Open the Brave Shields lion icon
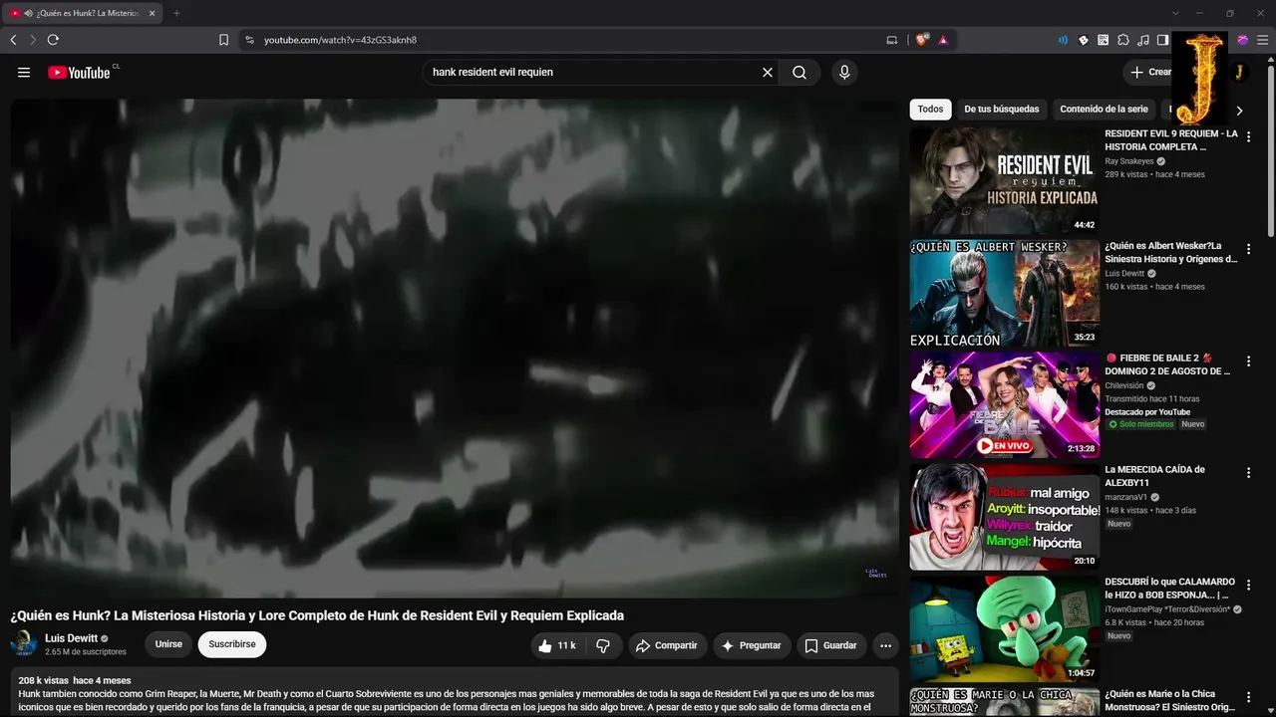This screenshot has height=717, width=1276. pos(921,40)
